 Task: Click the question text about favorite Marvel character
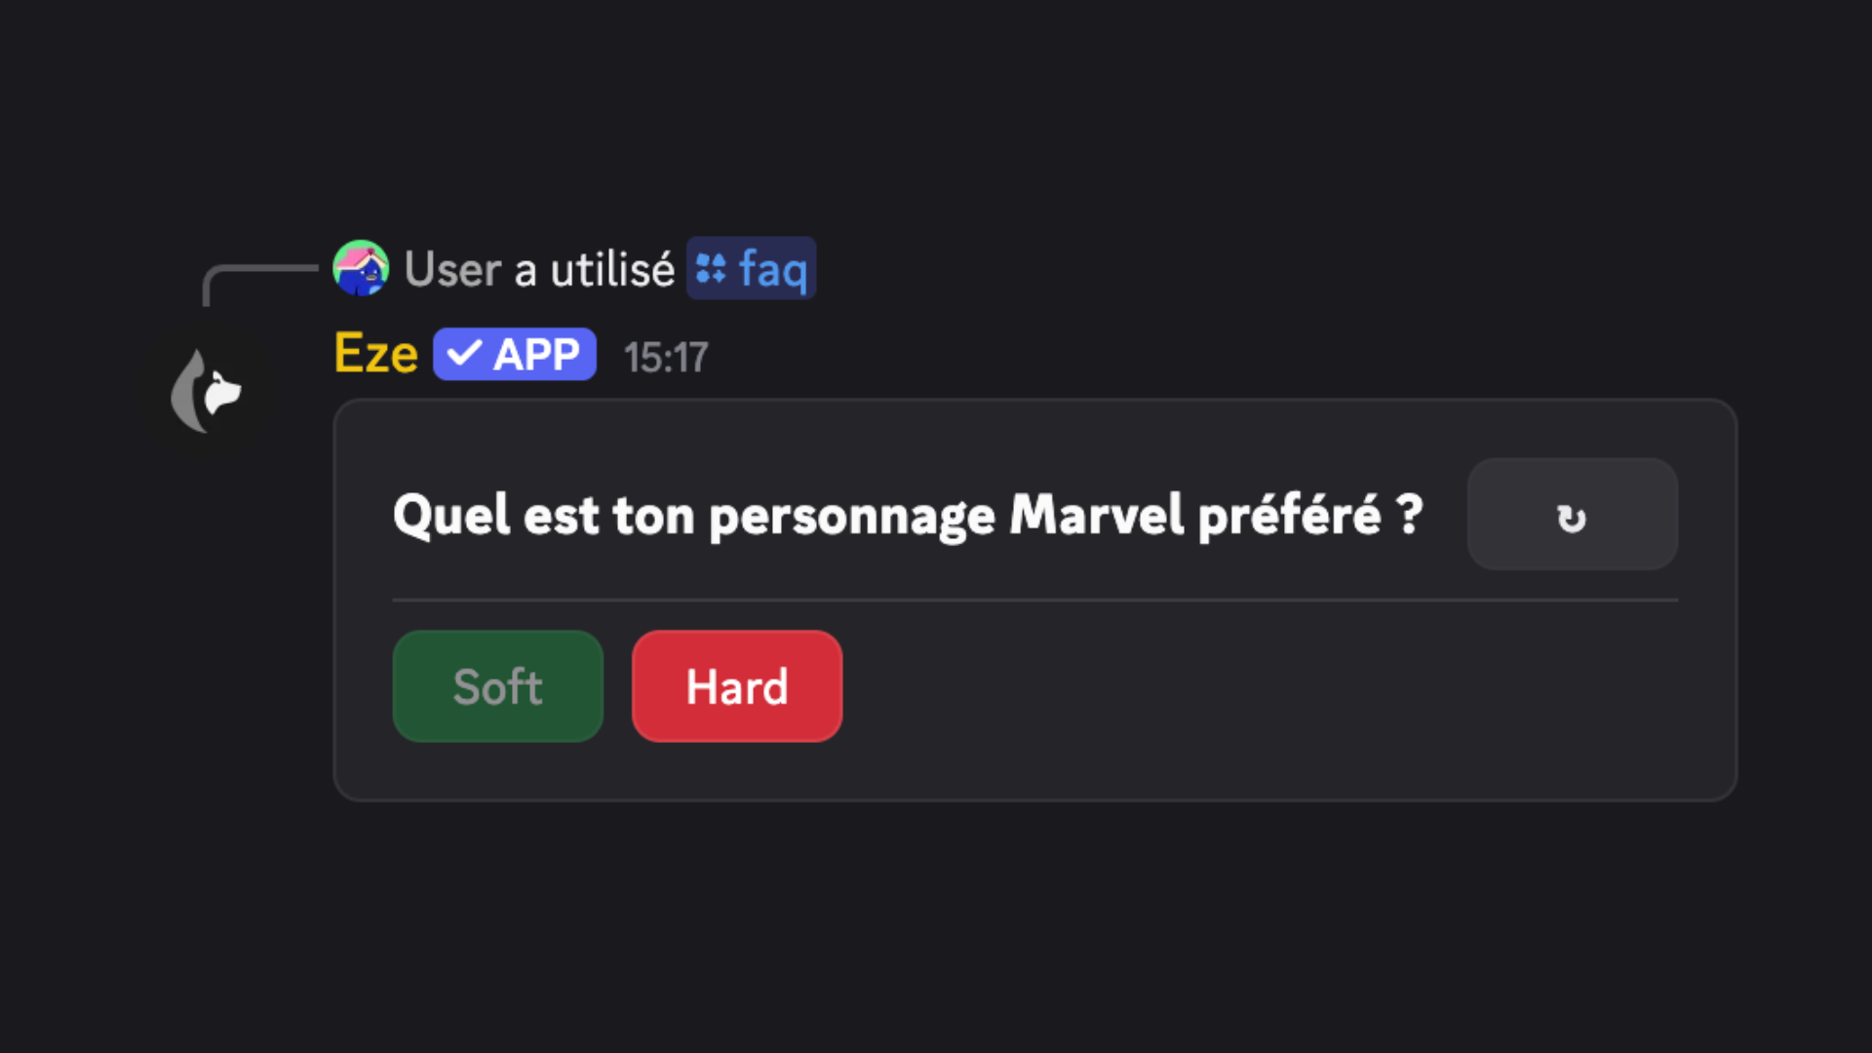(x=906, y=515)
